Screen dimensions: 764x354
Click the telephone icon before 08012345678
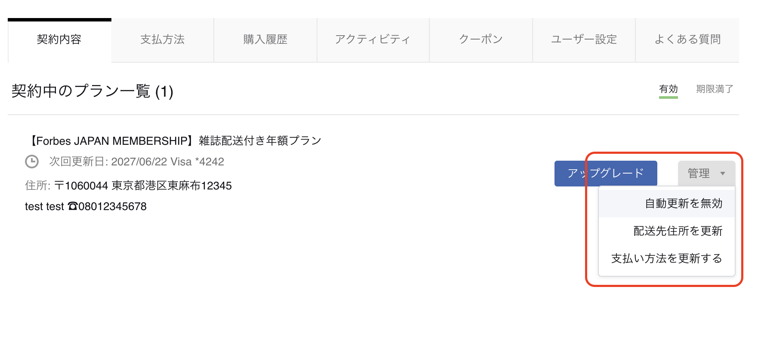[73, 206]
